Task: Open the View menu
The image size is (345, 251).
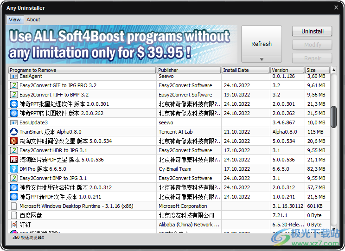Action: tap(14, 19)
